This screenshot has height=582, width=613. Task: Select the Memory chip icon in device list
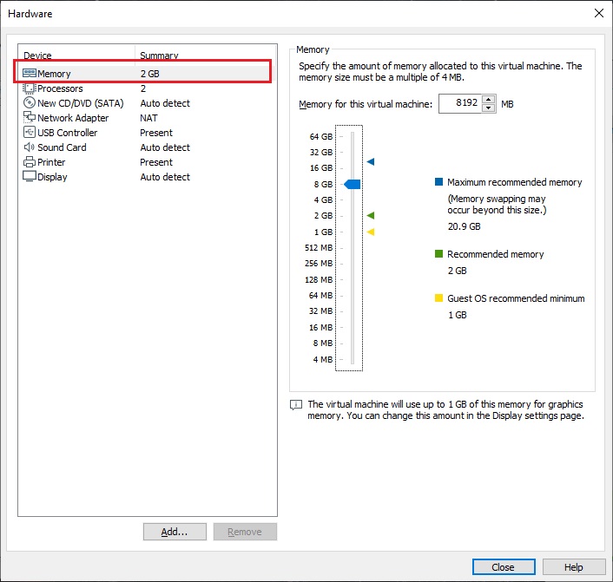point(30,74)
